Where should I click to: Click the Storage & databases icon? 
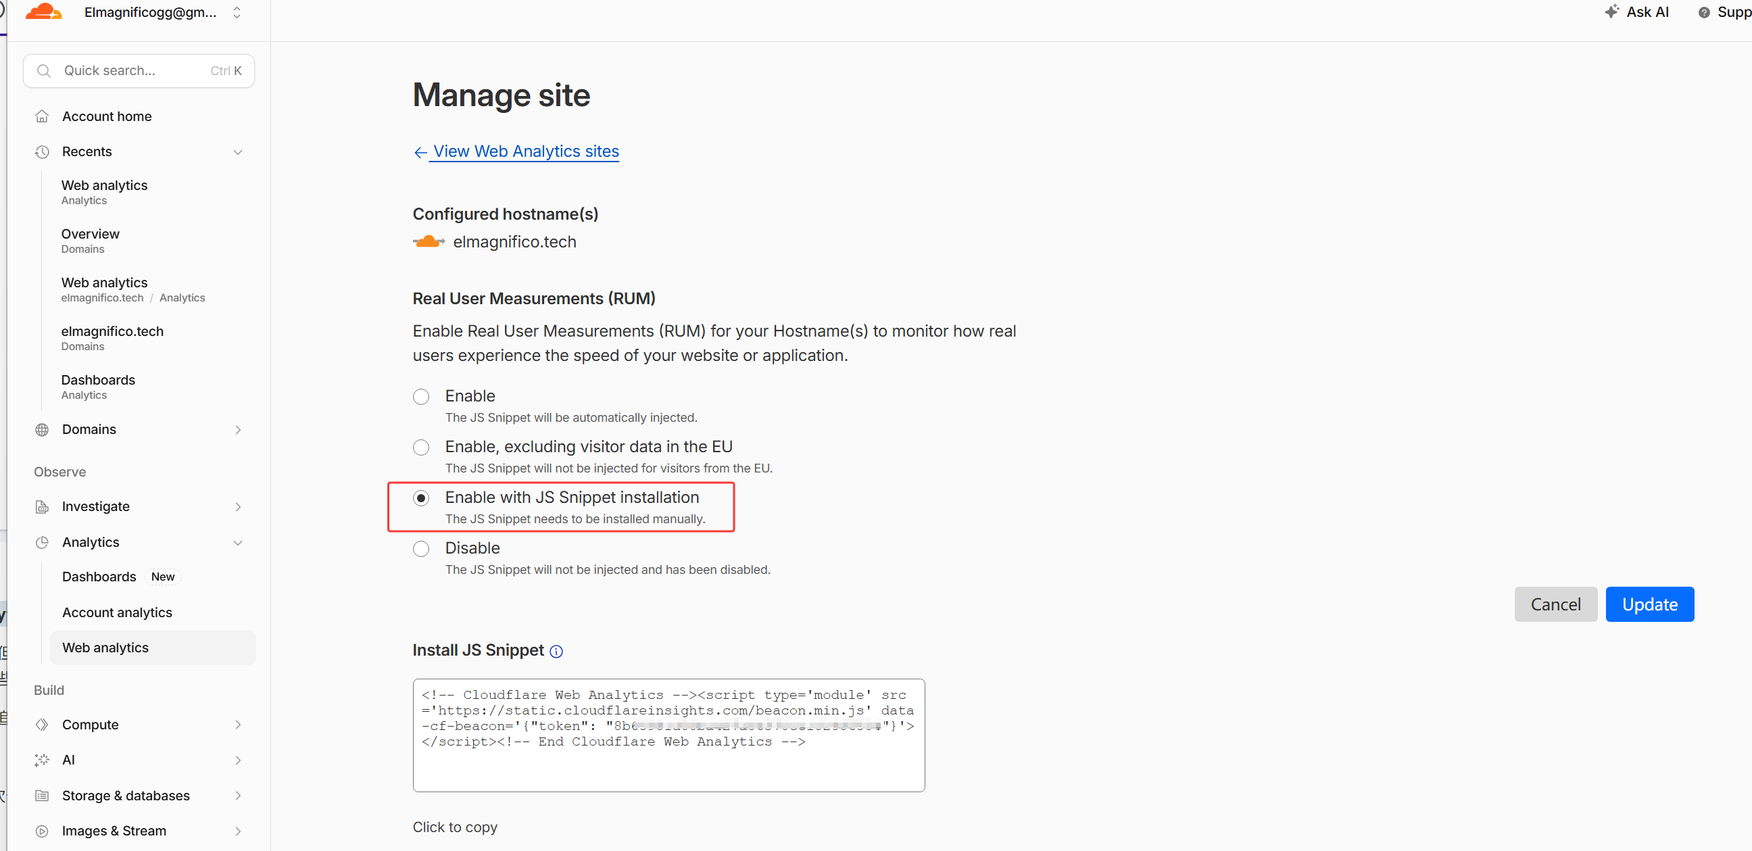click(42, 795)
